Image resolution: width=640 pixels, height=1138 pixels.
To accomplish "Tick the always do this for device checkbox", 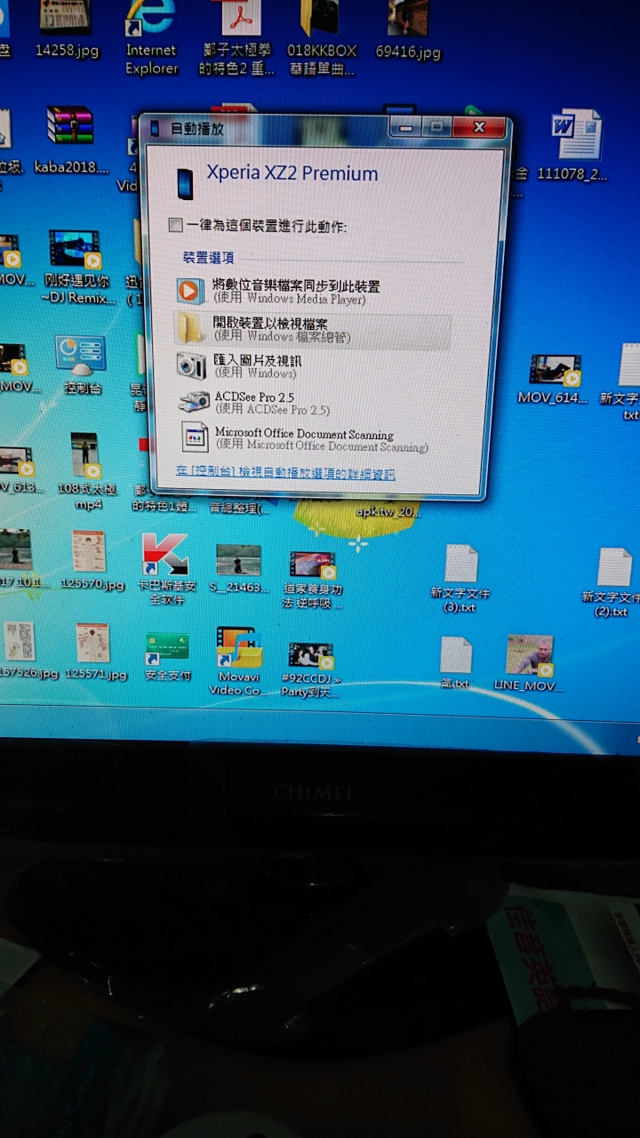I will click(x=176, y=226).
